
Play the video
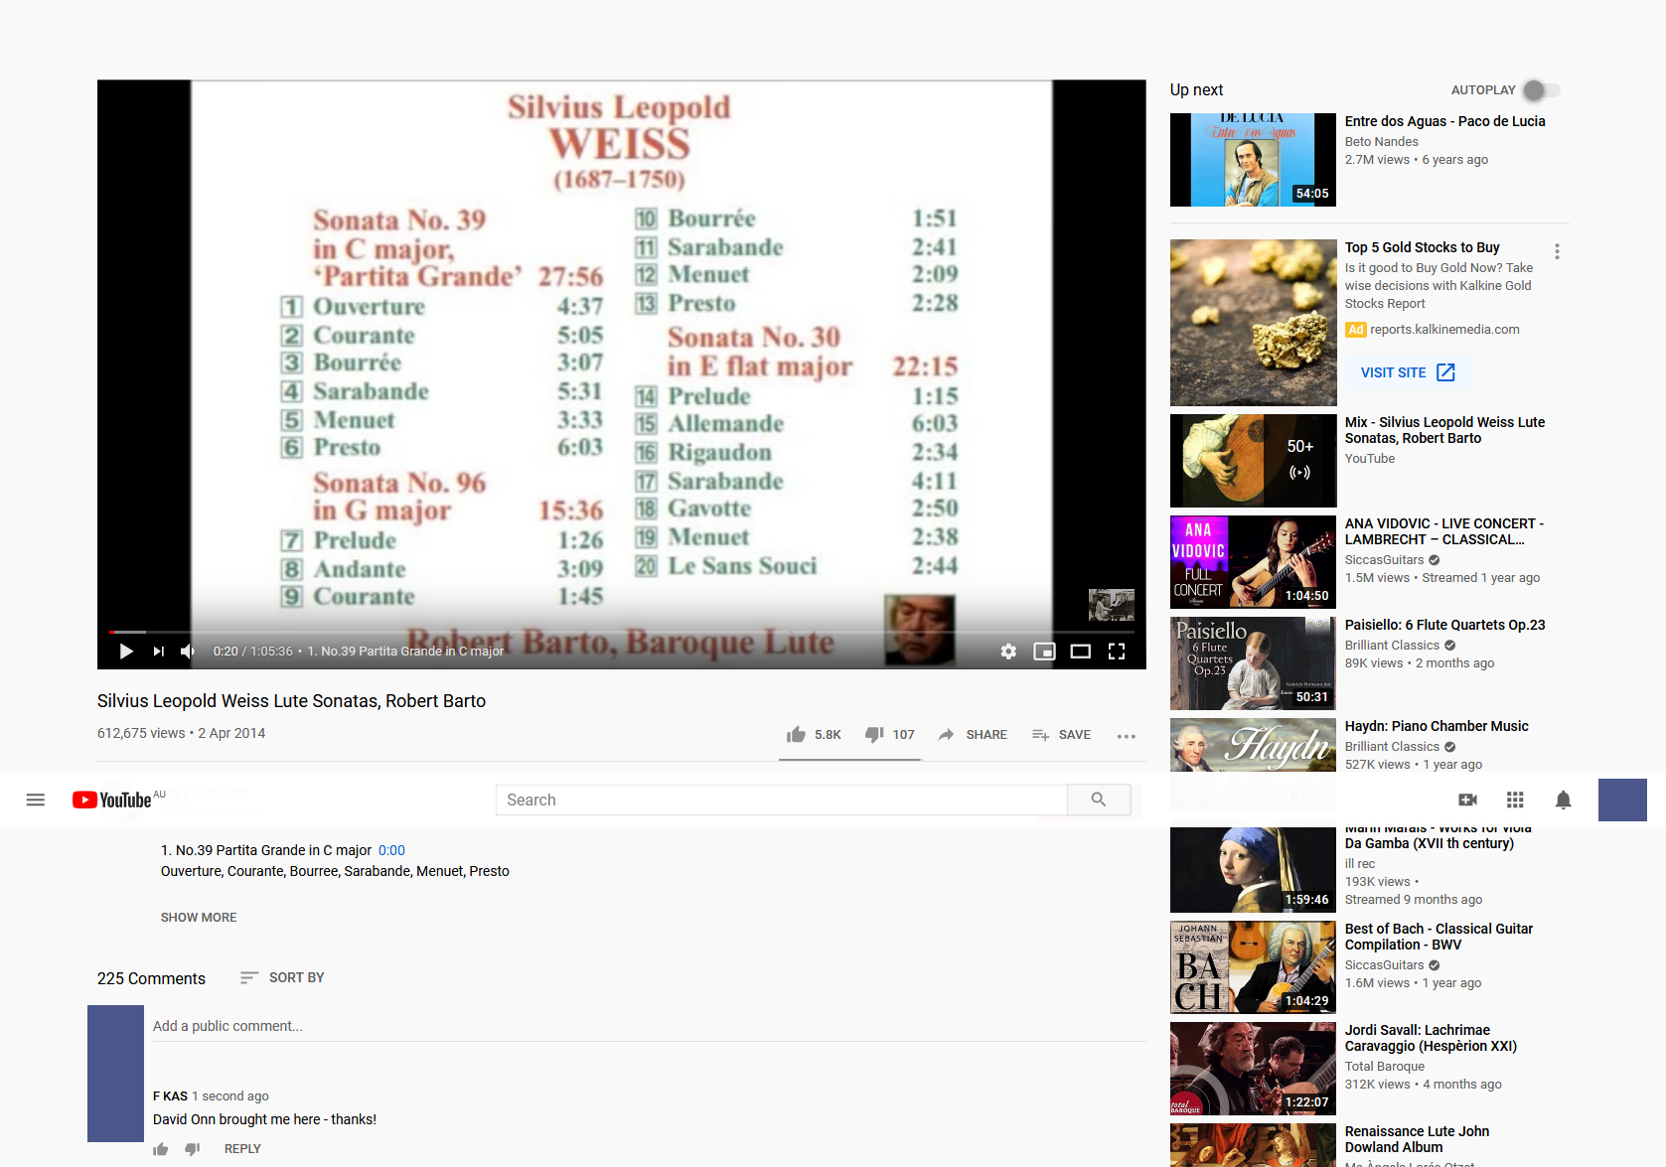[126, 652]
